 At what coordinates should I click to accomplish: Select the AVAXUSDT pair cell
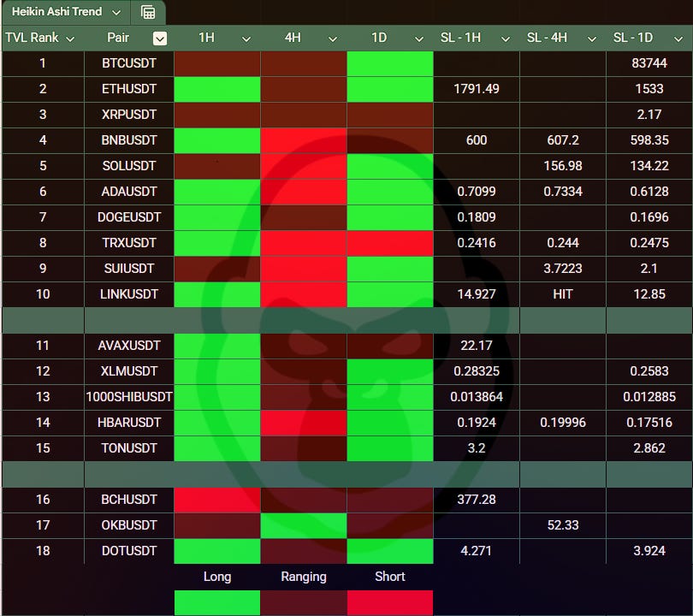coord(129,346)
